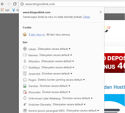This screenshot has height=113, width=125.
Task: Click the Plugin puzzle piece icon
Action: tap(25, 80)
